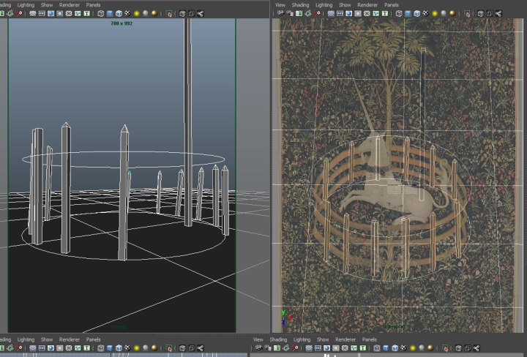Open the Show menu in the top-right panel

click(x=345, y=4)
